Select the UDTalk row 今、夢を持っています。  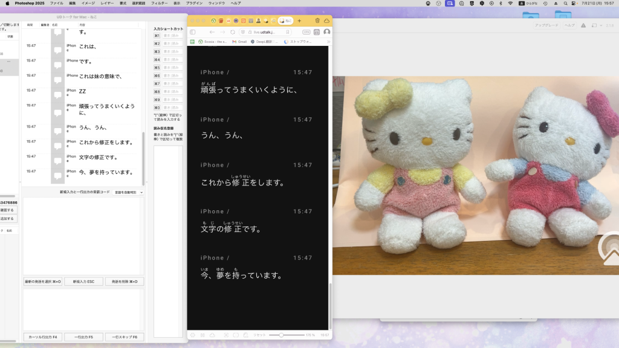(x=82, y=173)
